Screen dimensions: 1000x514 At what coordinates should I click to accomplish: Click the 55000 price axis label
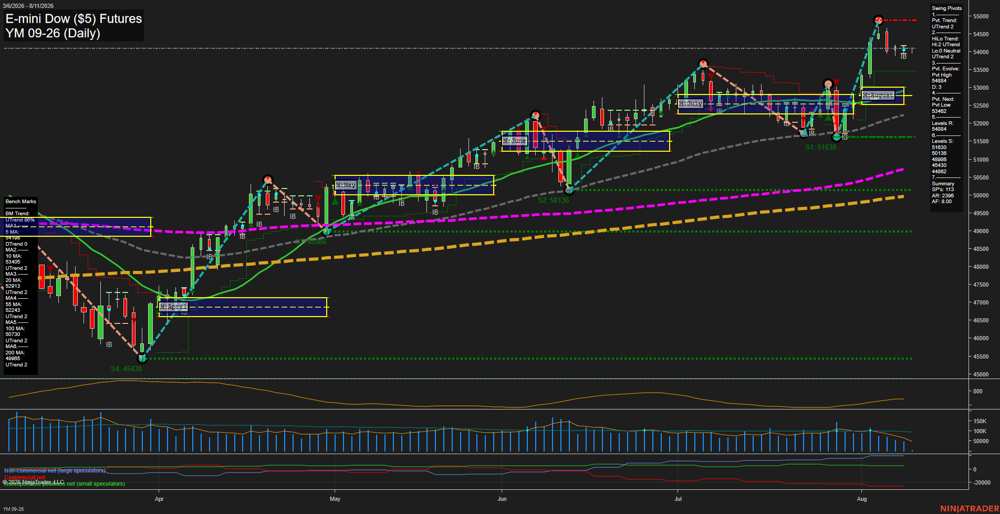click(981, 16)
